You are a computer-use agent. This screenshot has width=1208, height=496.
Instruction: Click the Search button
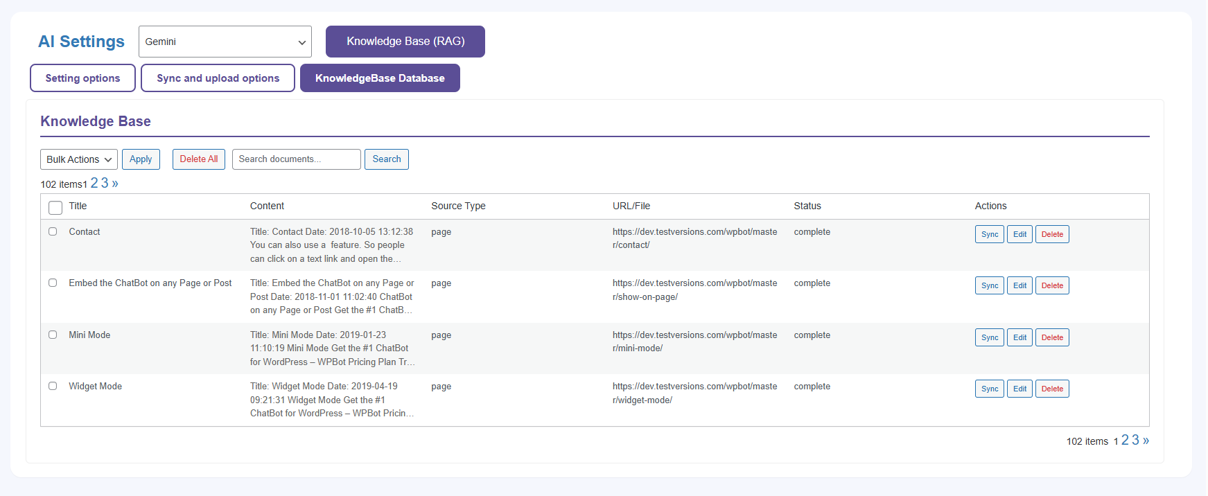[x=386, y=159]
